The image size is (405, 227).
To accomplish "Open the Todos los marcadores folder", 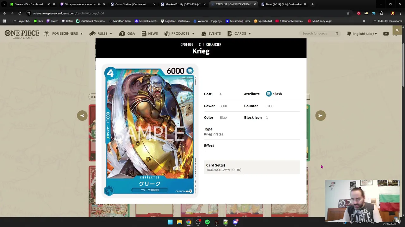I will click(x=387, y=21).
